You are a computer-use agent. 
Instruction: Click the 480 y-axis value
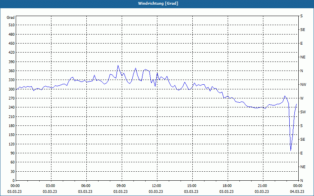click(x=12, y=34)
